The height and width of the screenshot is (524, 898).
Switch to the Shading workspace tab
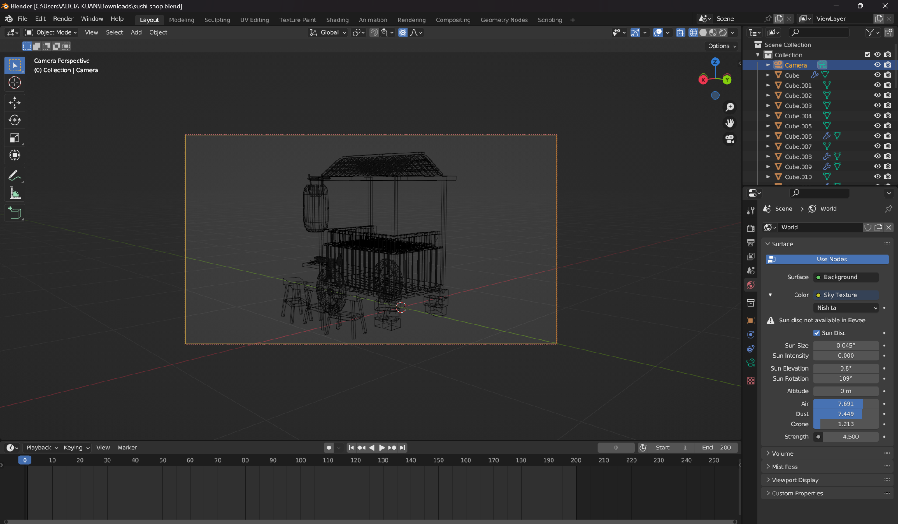pyautogui.click(x=337, y=20)
